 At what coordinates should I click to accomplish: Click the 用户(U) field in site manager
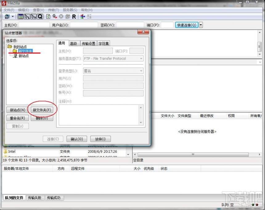point(113,78)
